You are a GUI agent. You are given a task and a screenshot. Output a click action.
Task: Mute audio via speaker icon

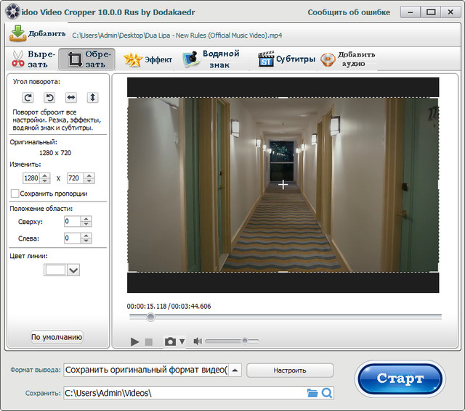coord(198,341)
